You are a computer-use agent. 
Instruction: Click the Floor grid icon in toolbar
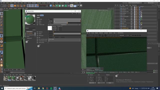75,6
